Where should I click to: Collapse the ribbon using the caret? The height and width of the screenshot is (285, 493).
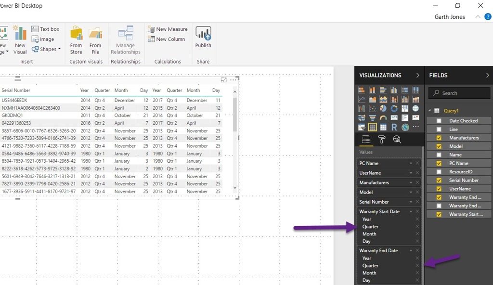pos(478,17)
